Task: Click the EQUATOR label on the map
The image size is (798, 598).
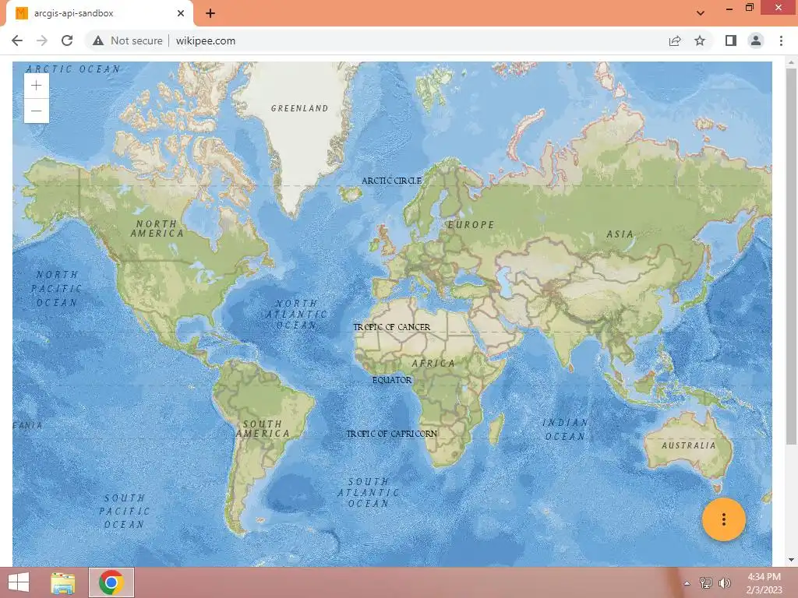Action: pyautogui.click(x=392, y=380)
